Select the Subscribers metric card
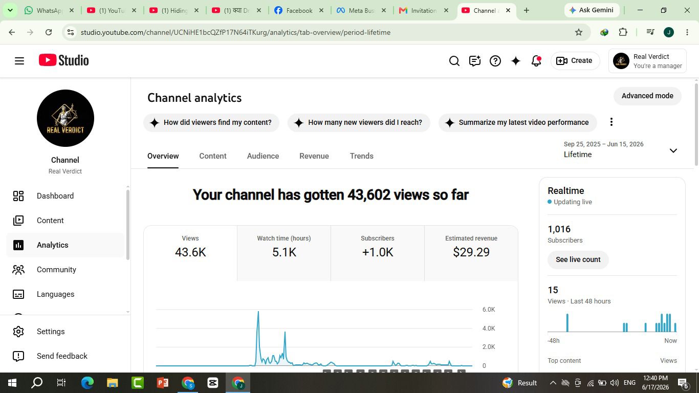The image size is (699, 393). 378,253
